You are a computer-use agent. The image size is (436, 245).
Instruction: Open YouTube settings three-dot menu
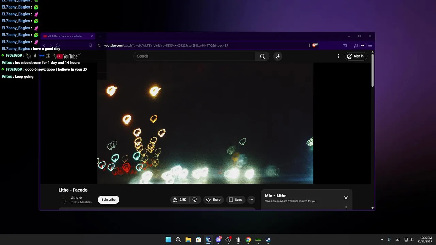tap(338, 56)
